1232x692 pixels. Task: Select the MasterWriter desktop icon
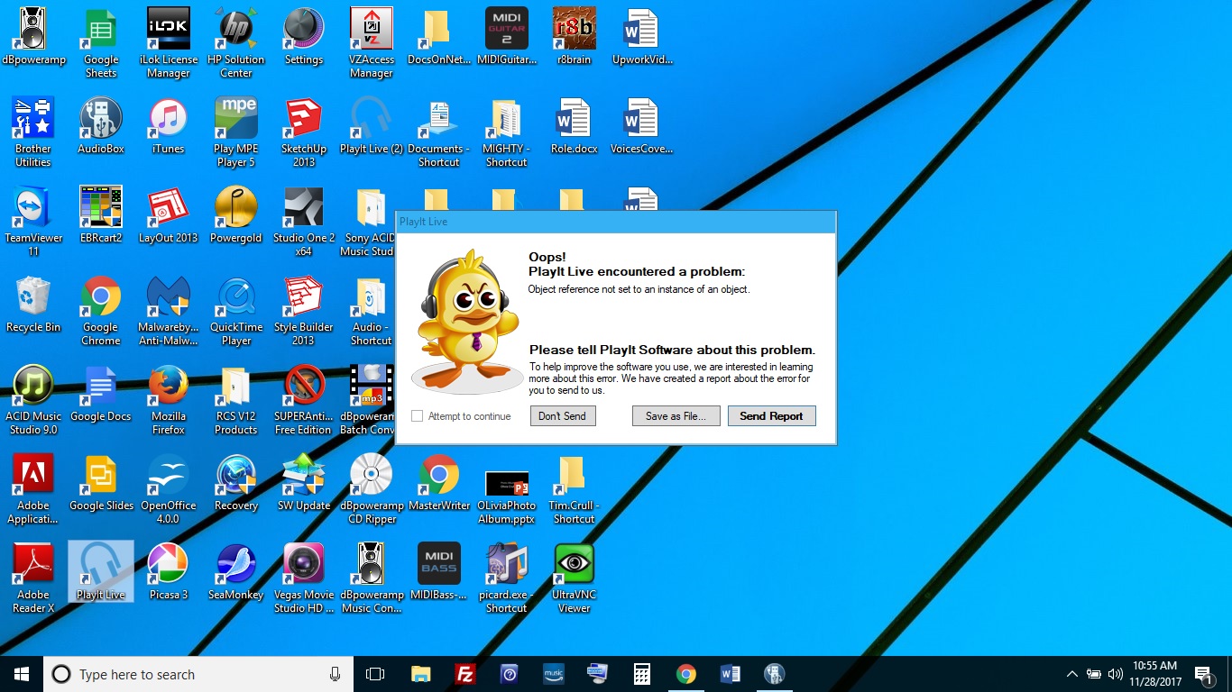pyautogui.click(x=439, y=483)
